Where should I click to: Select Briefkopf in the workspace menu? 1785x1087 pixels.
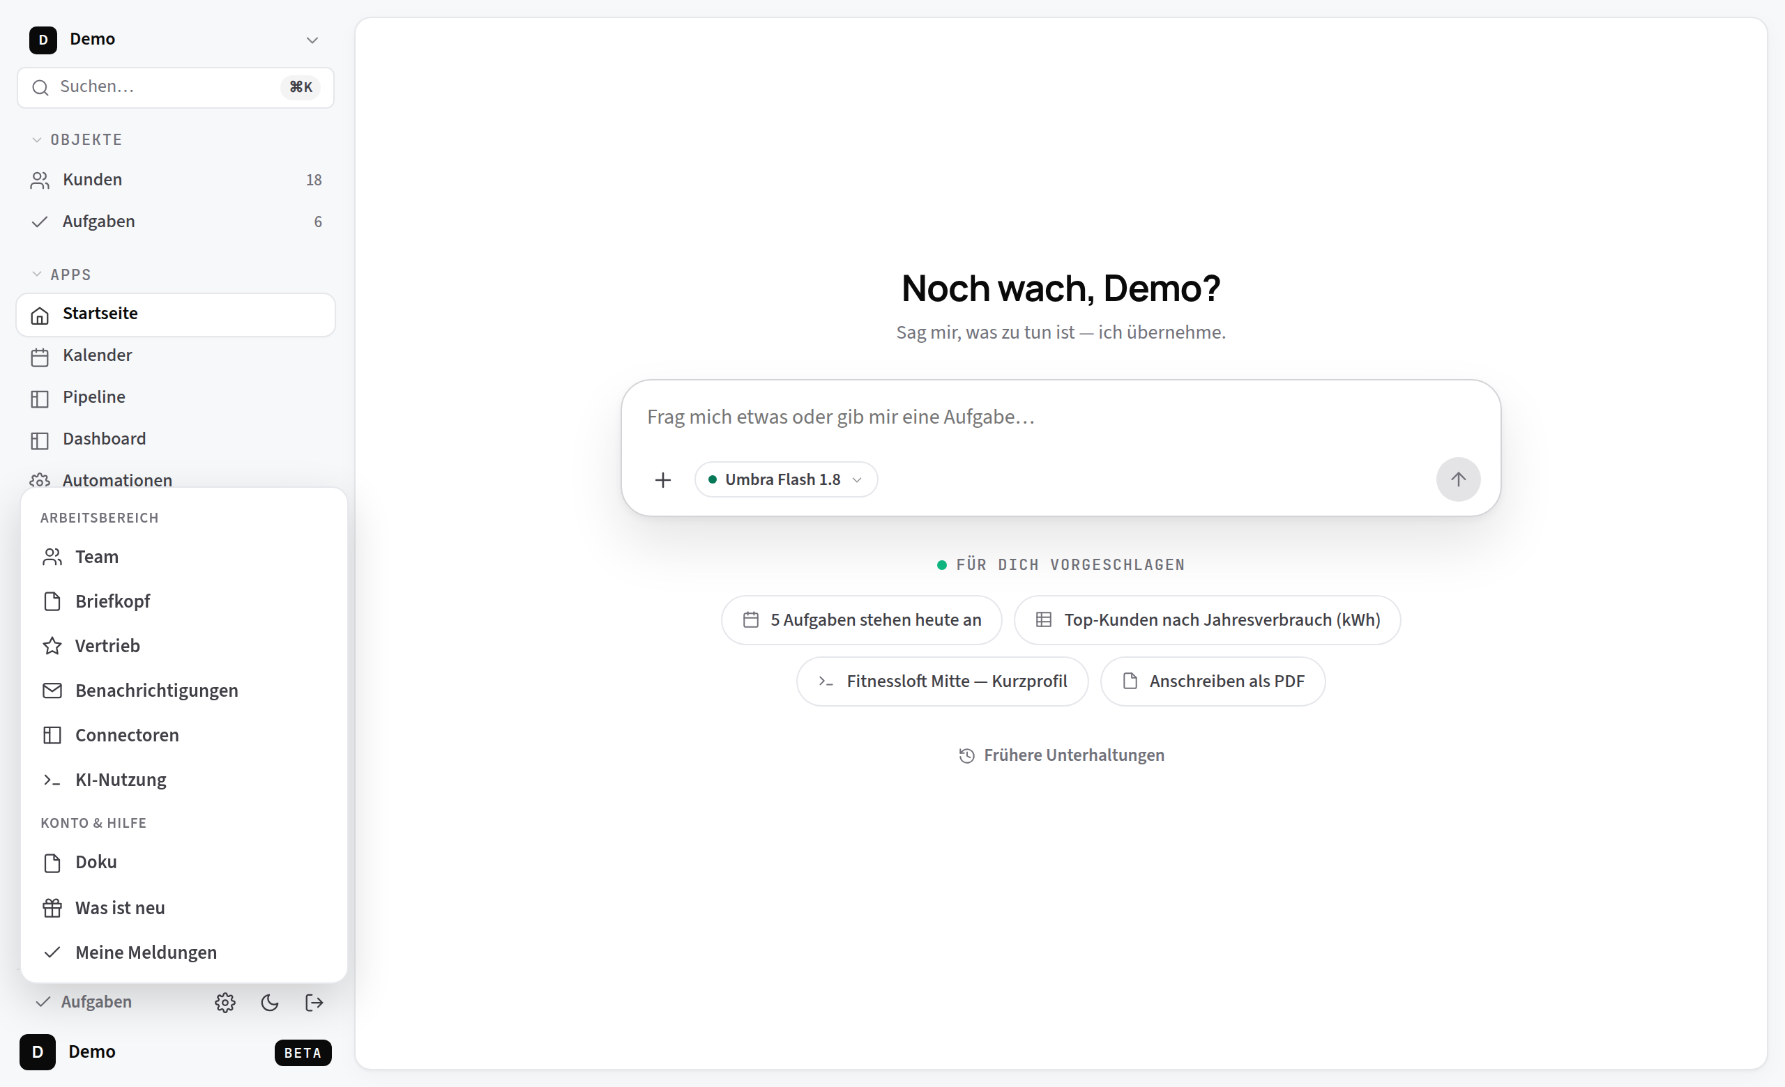coord(184,601)
